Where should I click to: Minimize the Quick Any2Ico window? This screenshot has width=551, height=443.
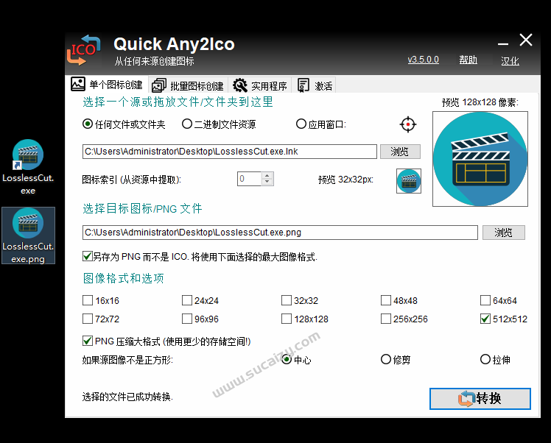(x=503, y=43)
